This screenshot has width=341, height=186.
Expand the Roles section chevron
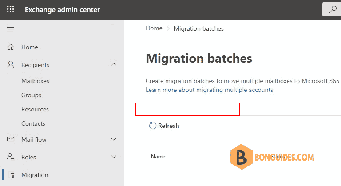point(114,157)
